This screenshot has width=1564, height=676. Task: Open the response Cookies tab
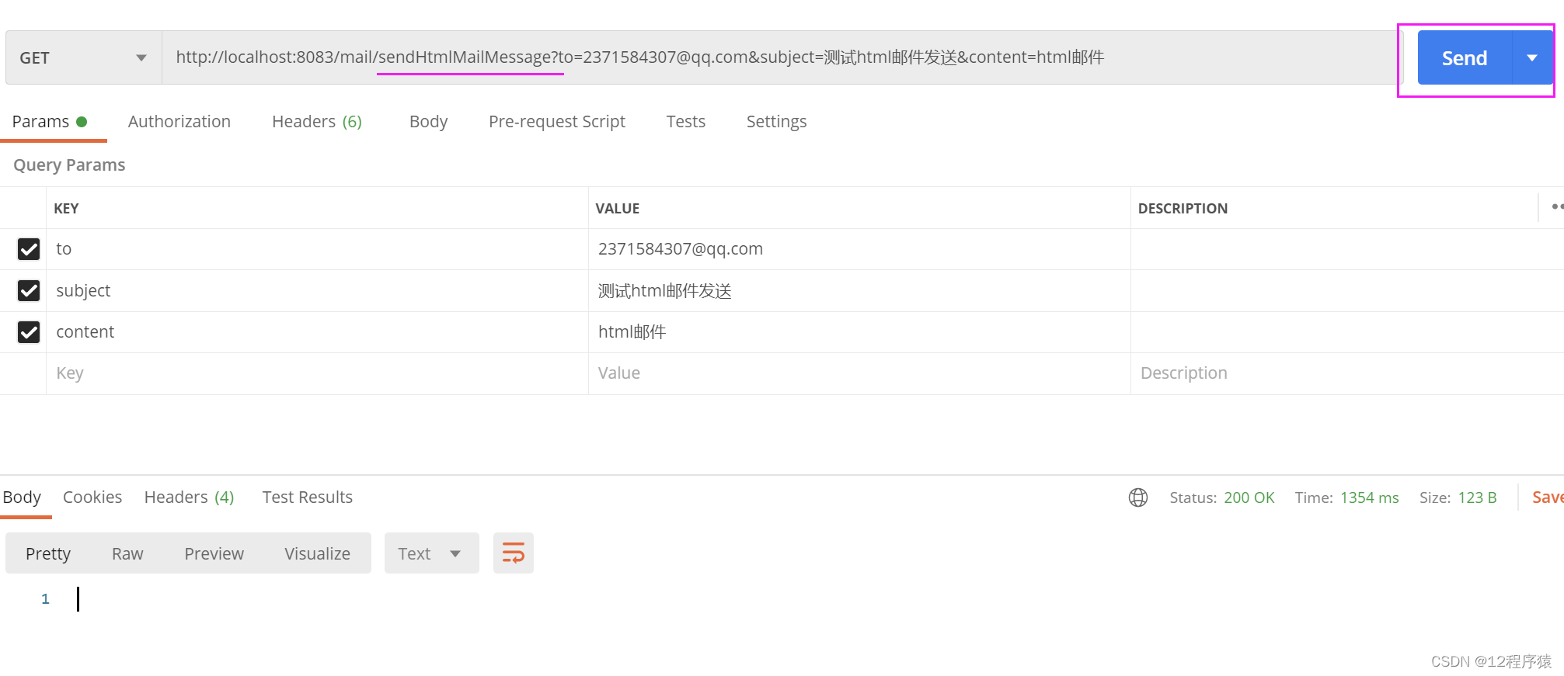(92, 497)
